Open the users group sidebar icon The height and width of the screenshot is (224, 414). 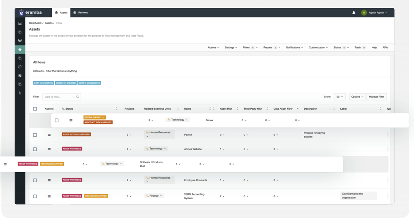pyautogui.click(x=20, y=41)
